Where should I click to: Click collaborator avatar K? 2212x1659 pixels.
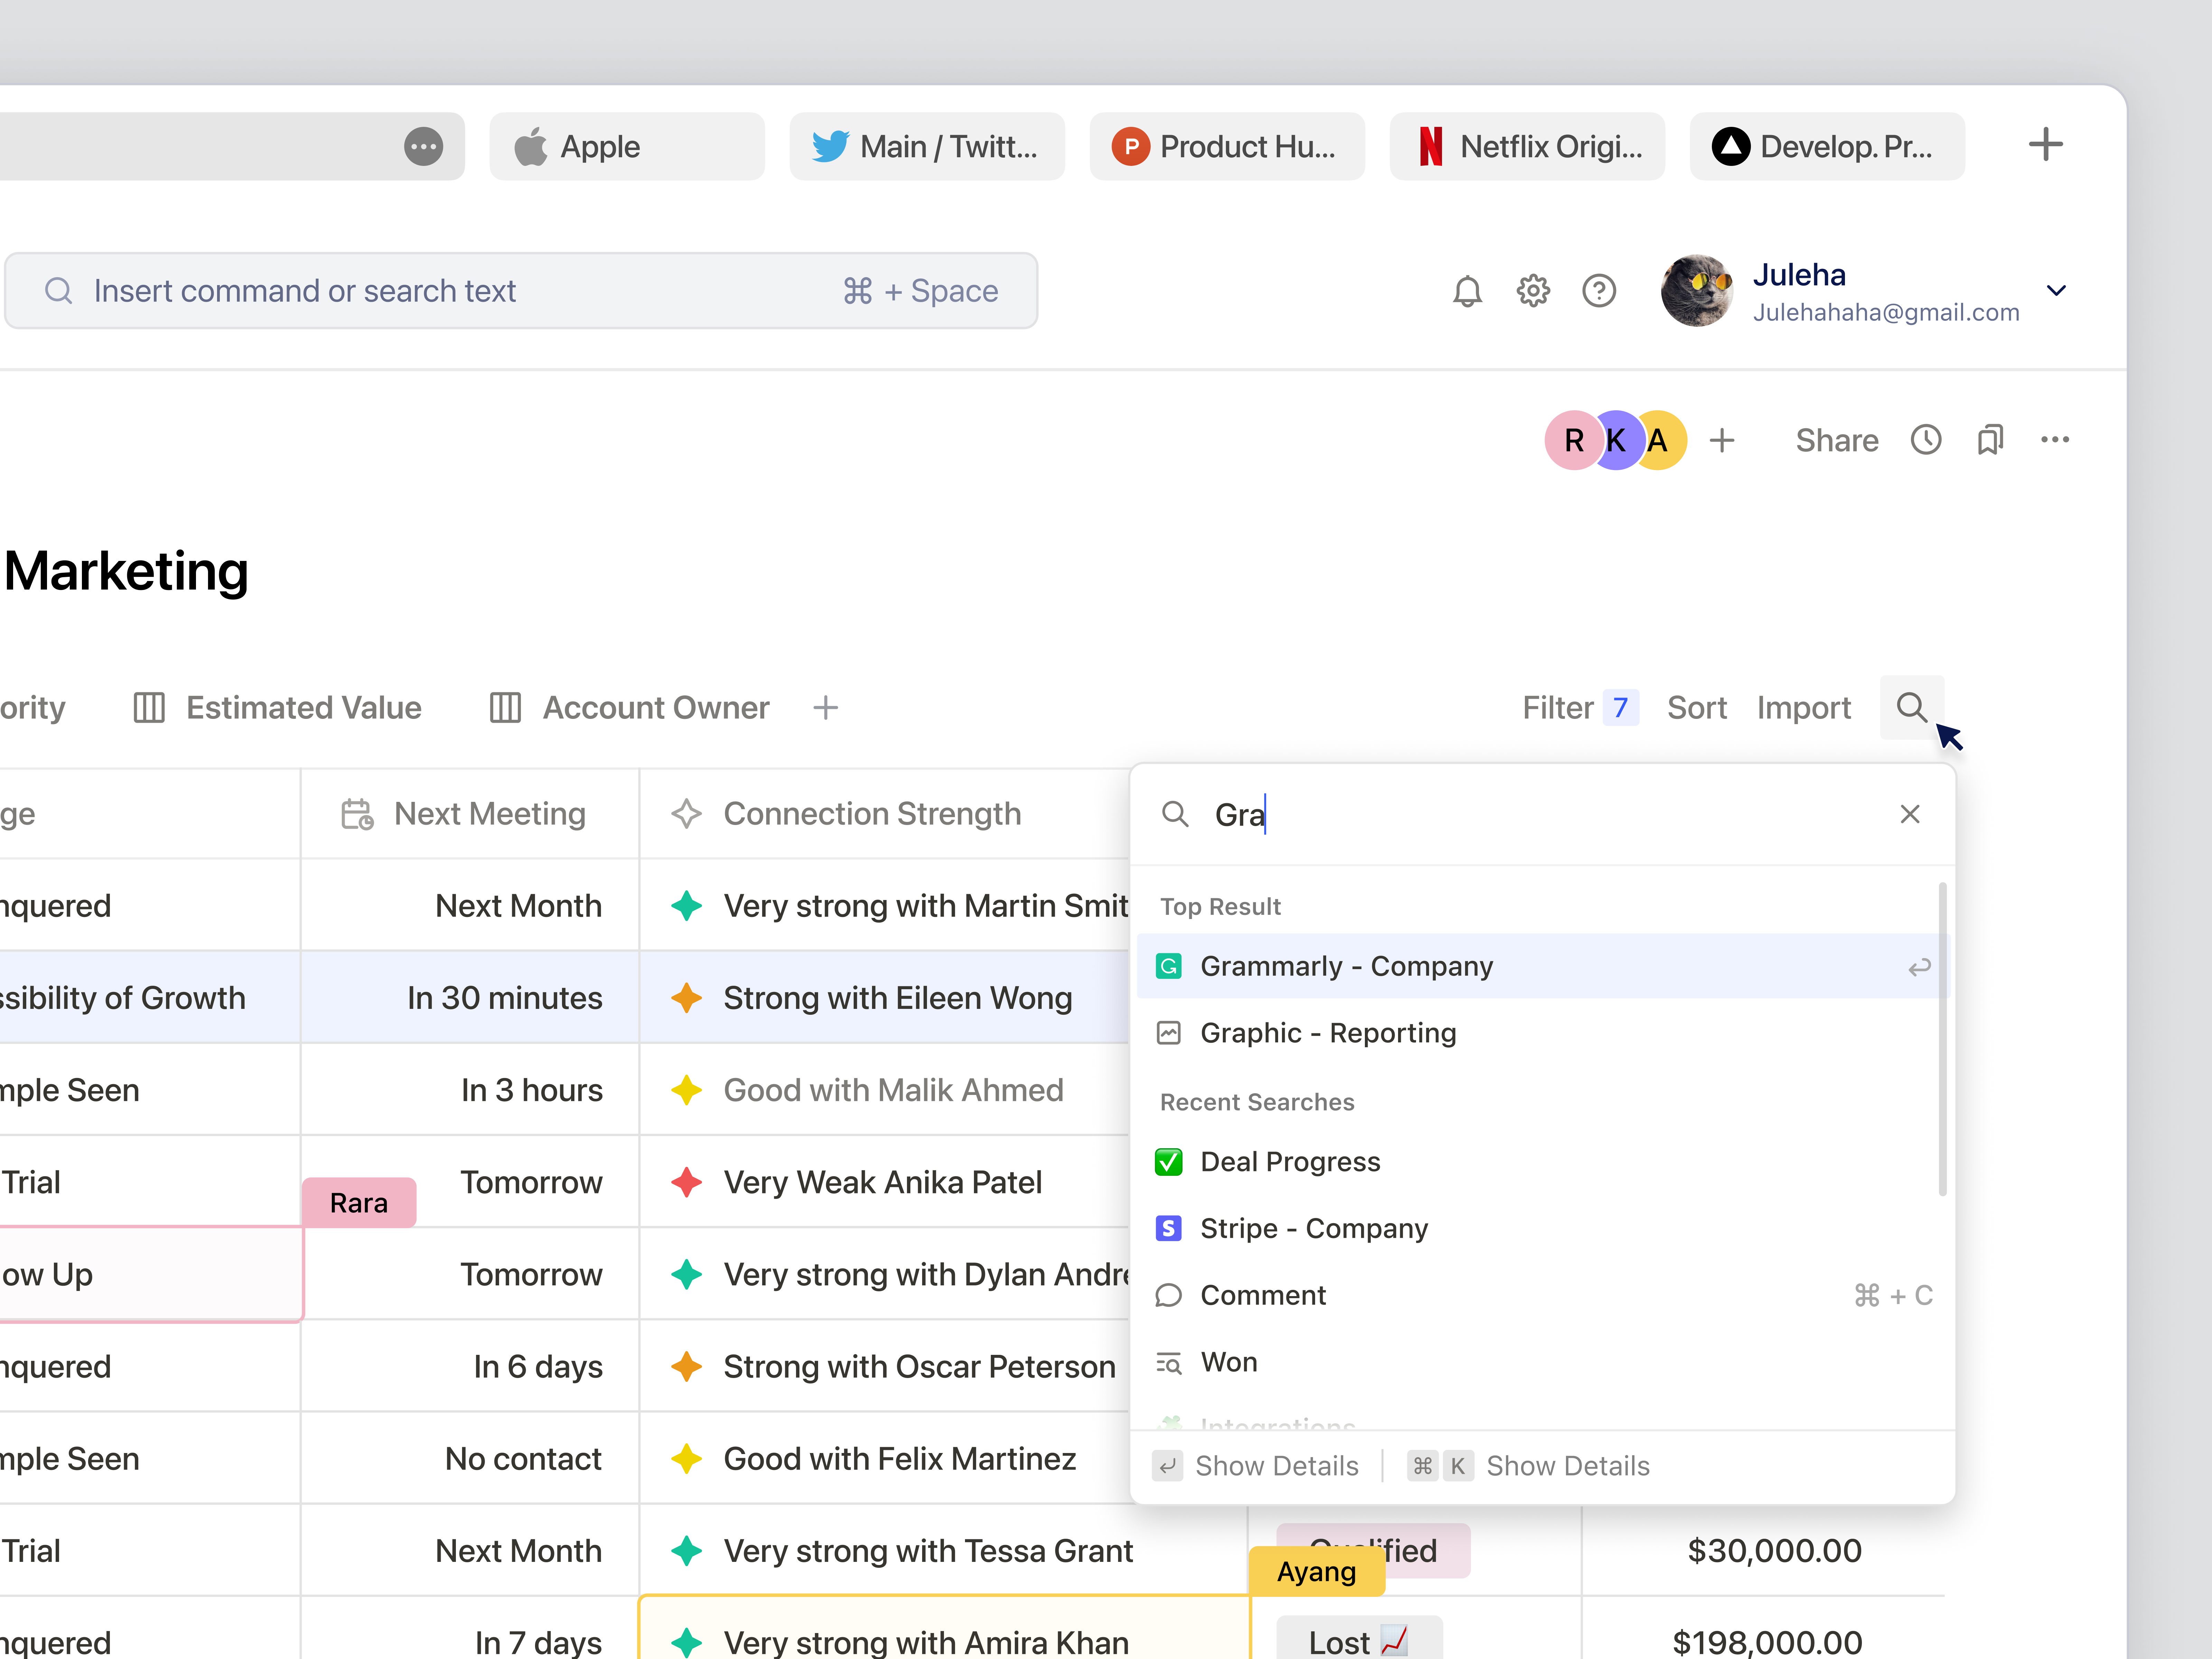[1616, 440]
